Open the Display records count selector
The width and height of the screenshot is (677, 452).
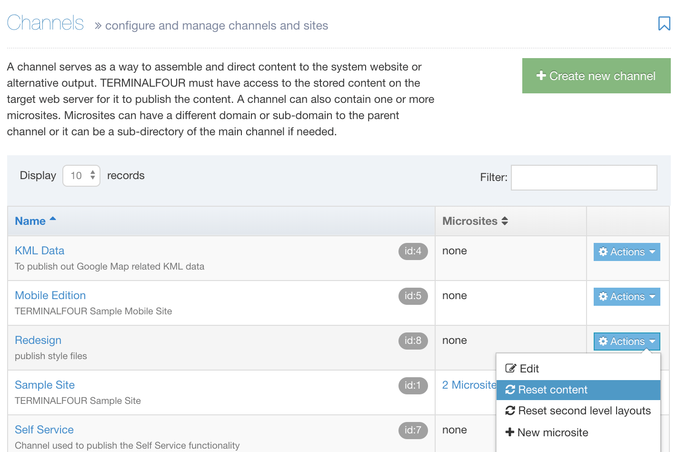[x=81, y=175]
